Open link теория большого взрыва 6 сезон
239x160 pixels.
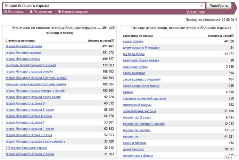[x=30, y=110]
